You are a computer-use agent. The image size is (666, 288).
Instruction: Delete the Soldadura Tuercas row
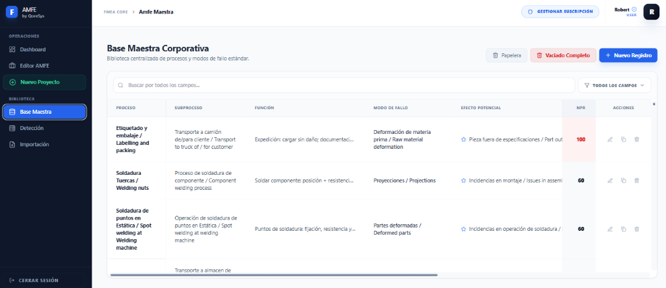click(637, 181)
